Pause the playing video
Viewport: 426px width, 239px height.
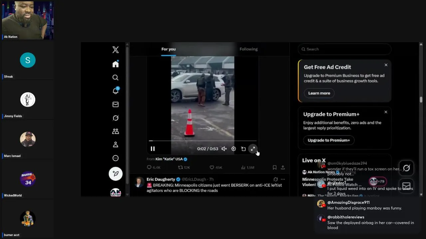click(x=153, y=149)
